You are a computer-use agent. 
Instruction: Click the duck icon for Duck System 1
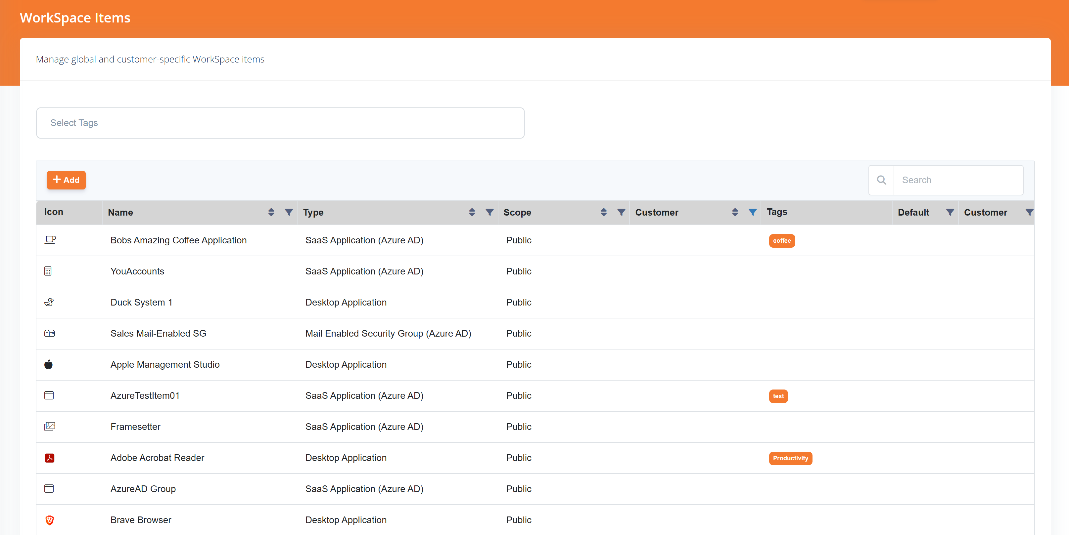pos(49,302)
